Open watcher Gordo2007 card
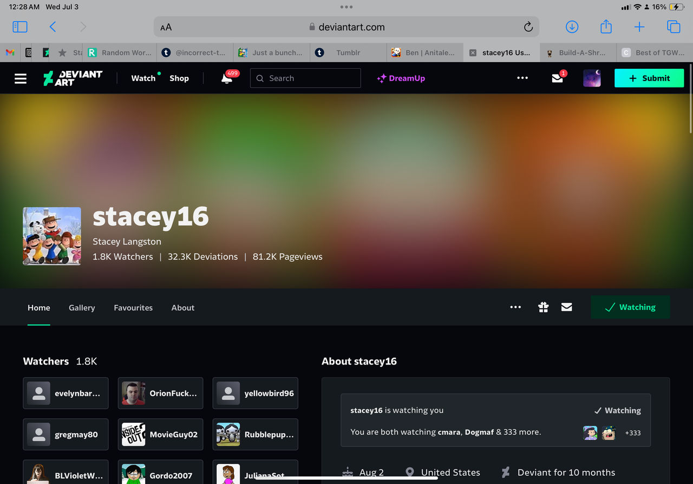 click(160, 472)
